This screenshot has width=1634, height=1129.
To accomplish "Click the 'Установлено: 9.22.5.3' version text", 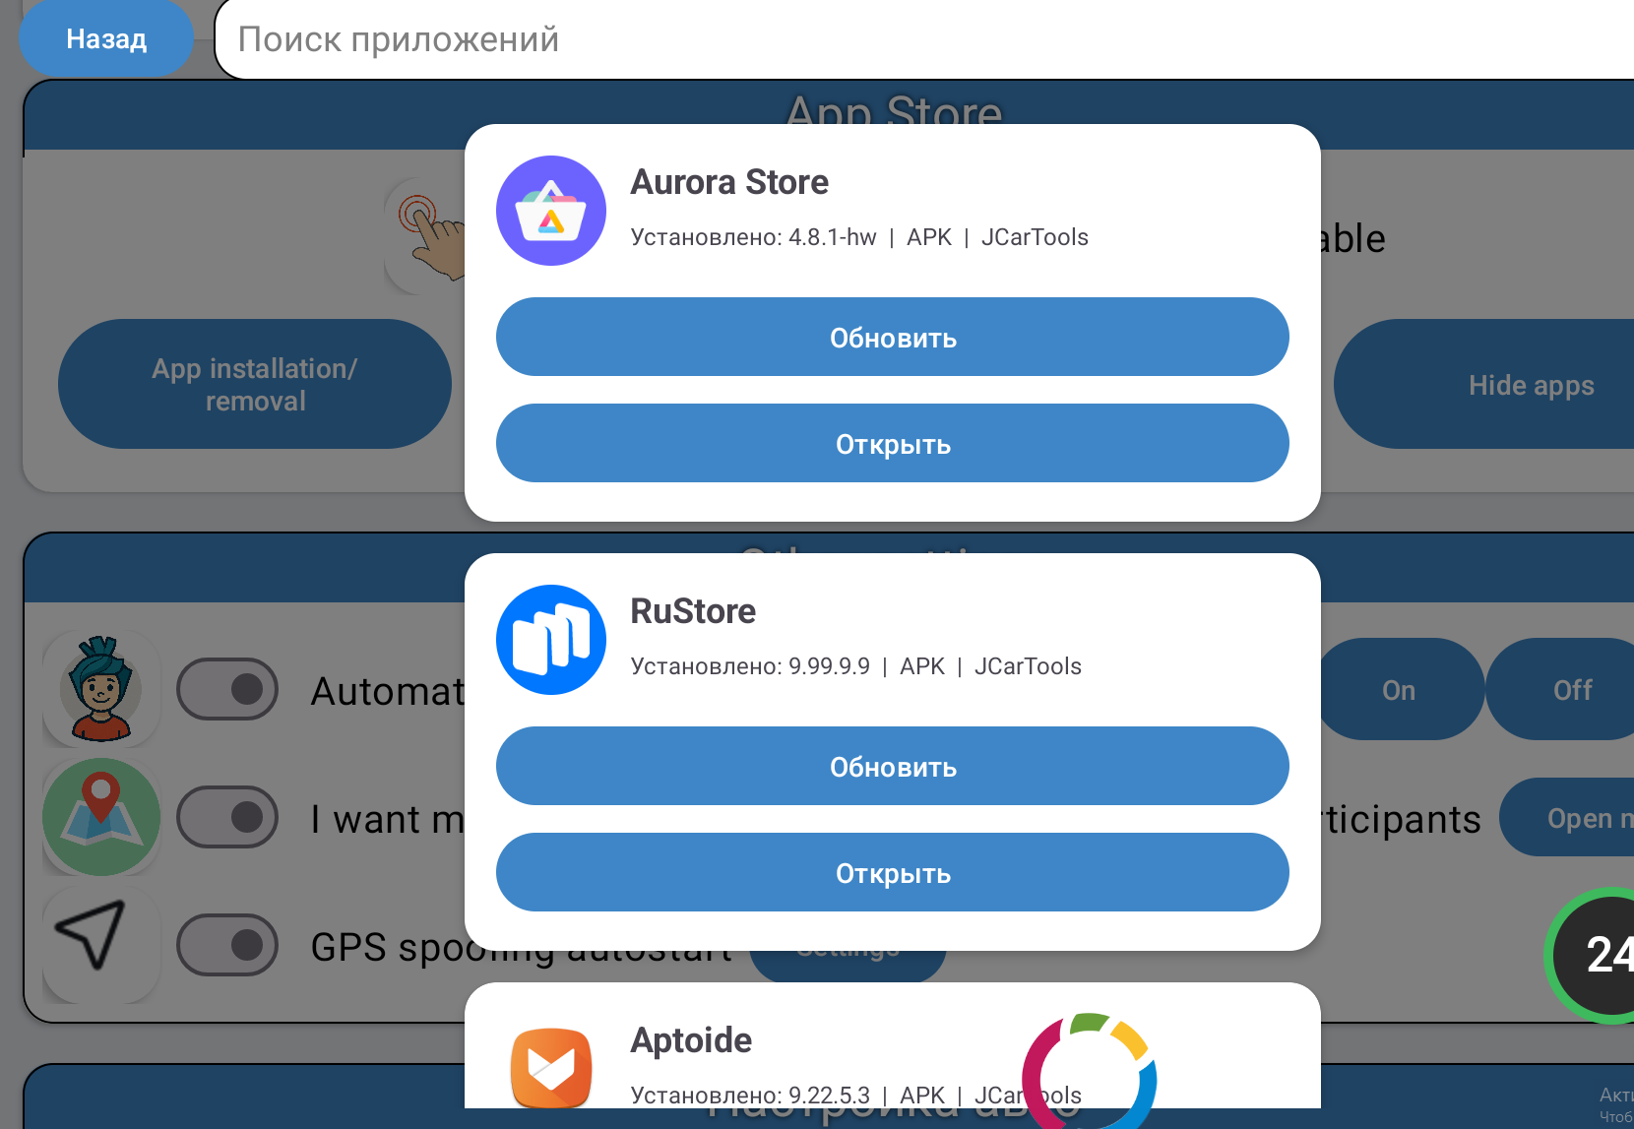I will click(x=750, y=1096).
